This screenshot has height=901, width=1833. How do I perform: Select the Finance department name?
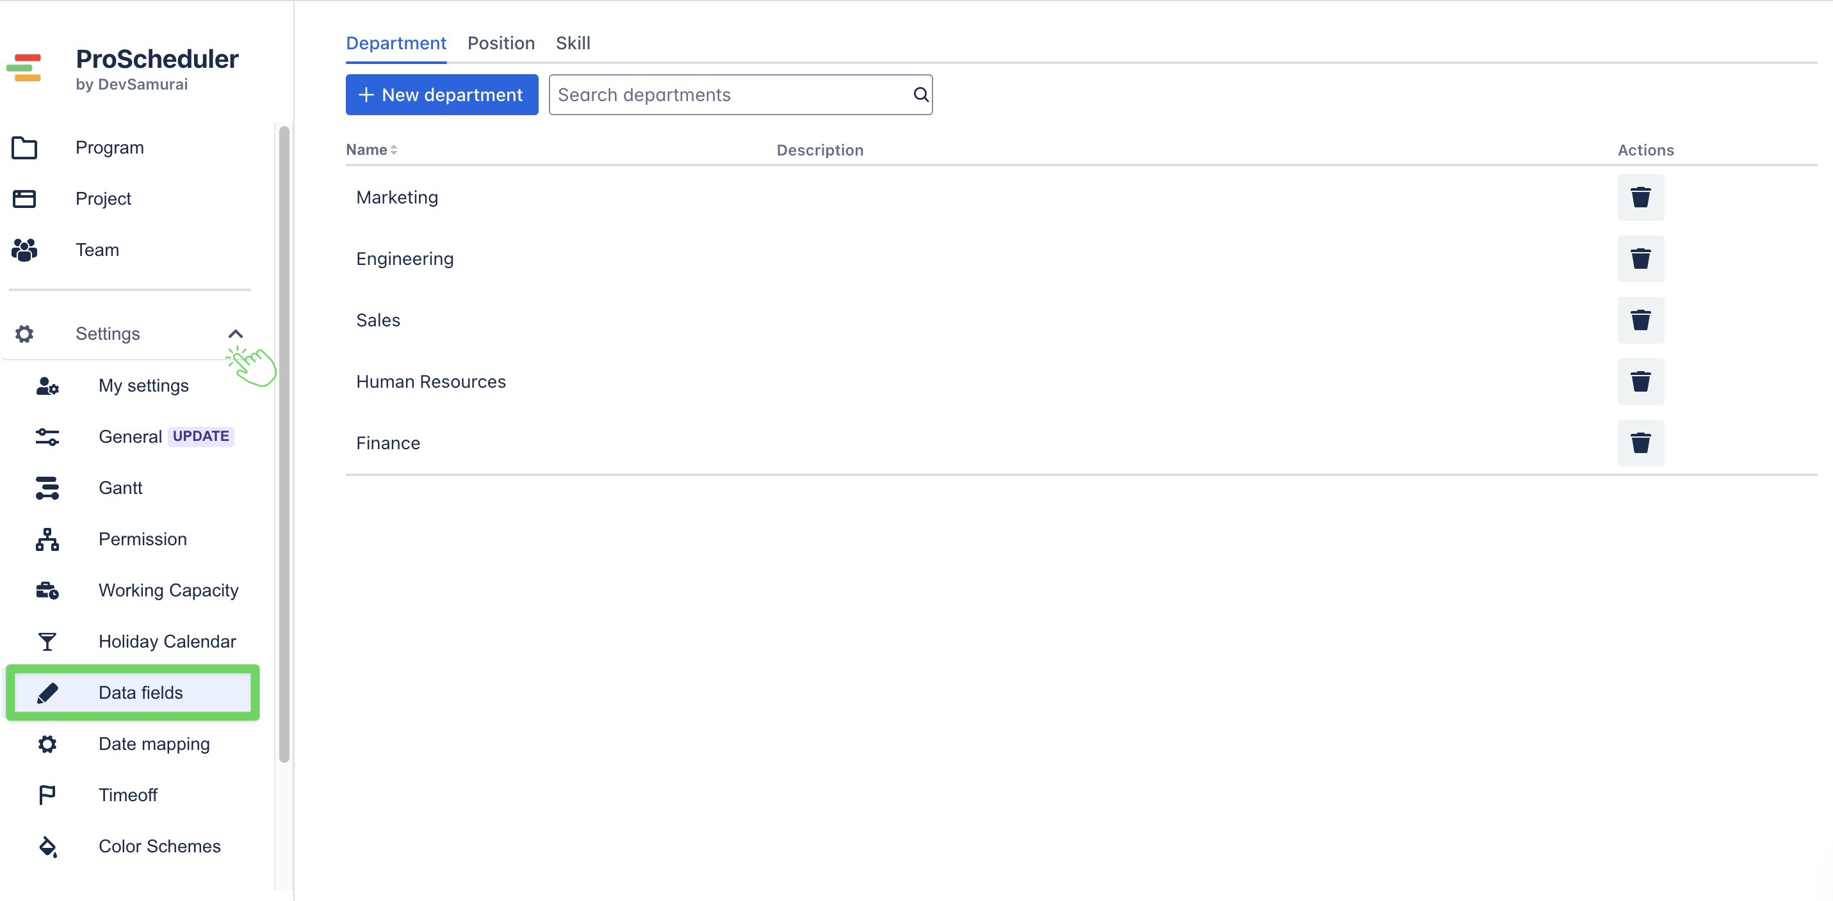pyautogui.click(x=388, y=443)
